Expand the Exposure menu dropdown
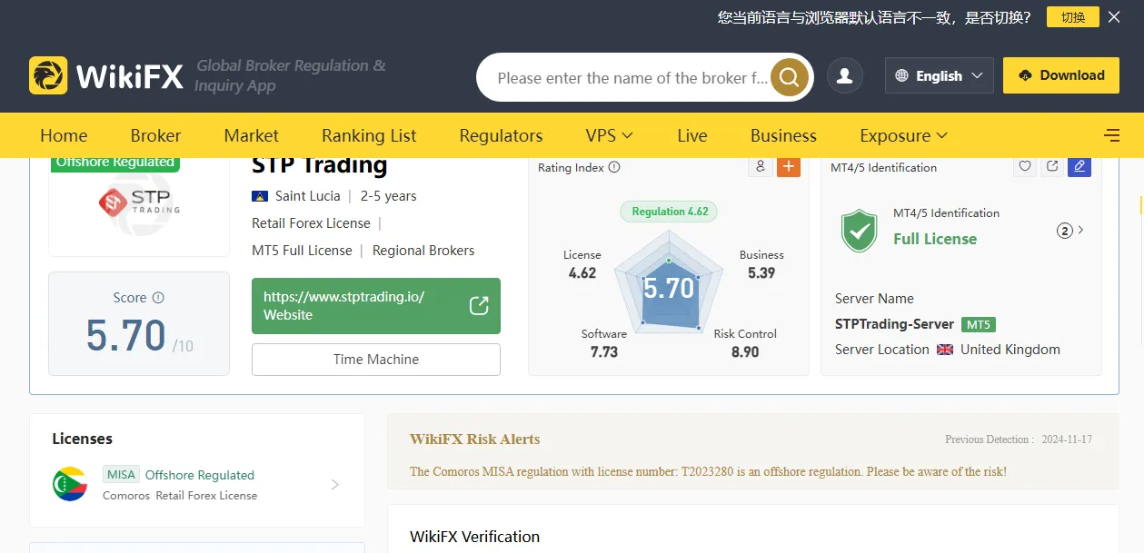This screenshot has height=553, width=1144. pyautogui.click(x=903, y=136)
